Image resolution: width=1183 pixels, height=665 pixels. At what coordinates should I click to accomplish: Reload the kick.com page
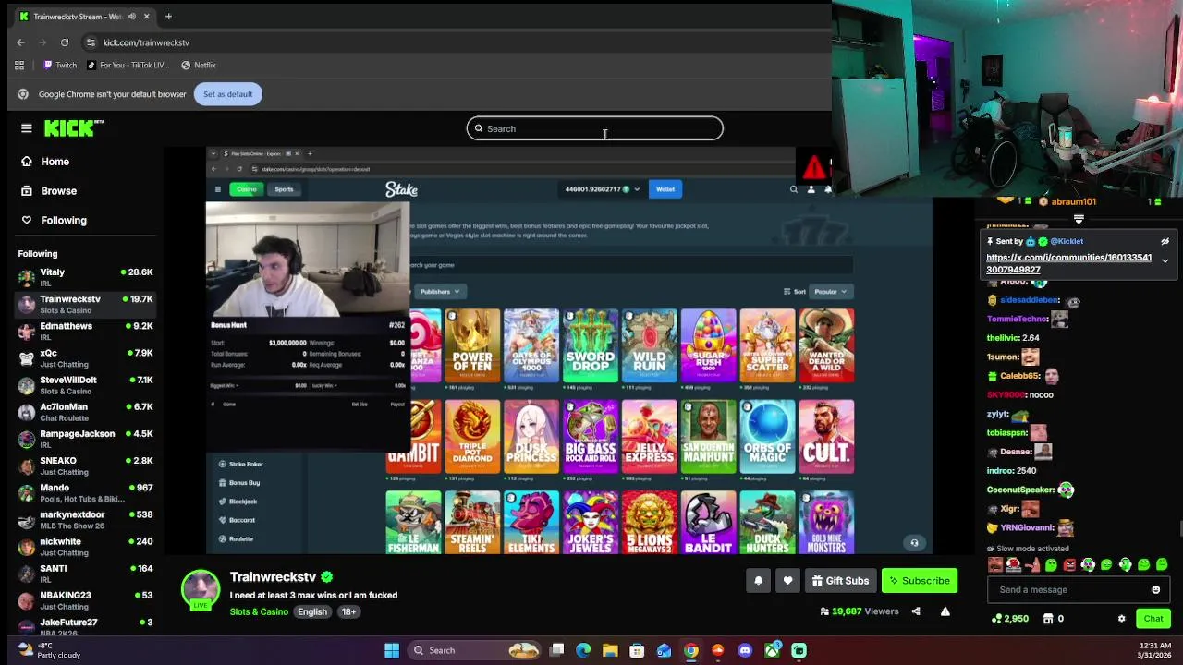coord(65,42)
